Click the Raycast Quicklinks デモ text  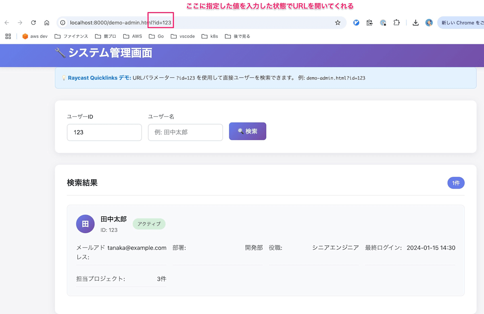tap(100, 78)
